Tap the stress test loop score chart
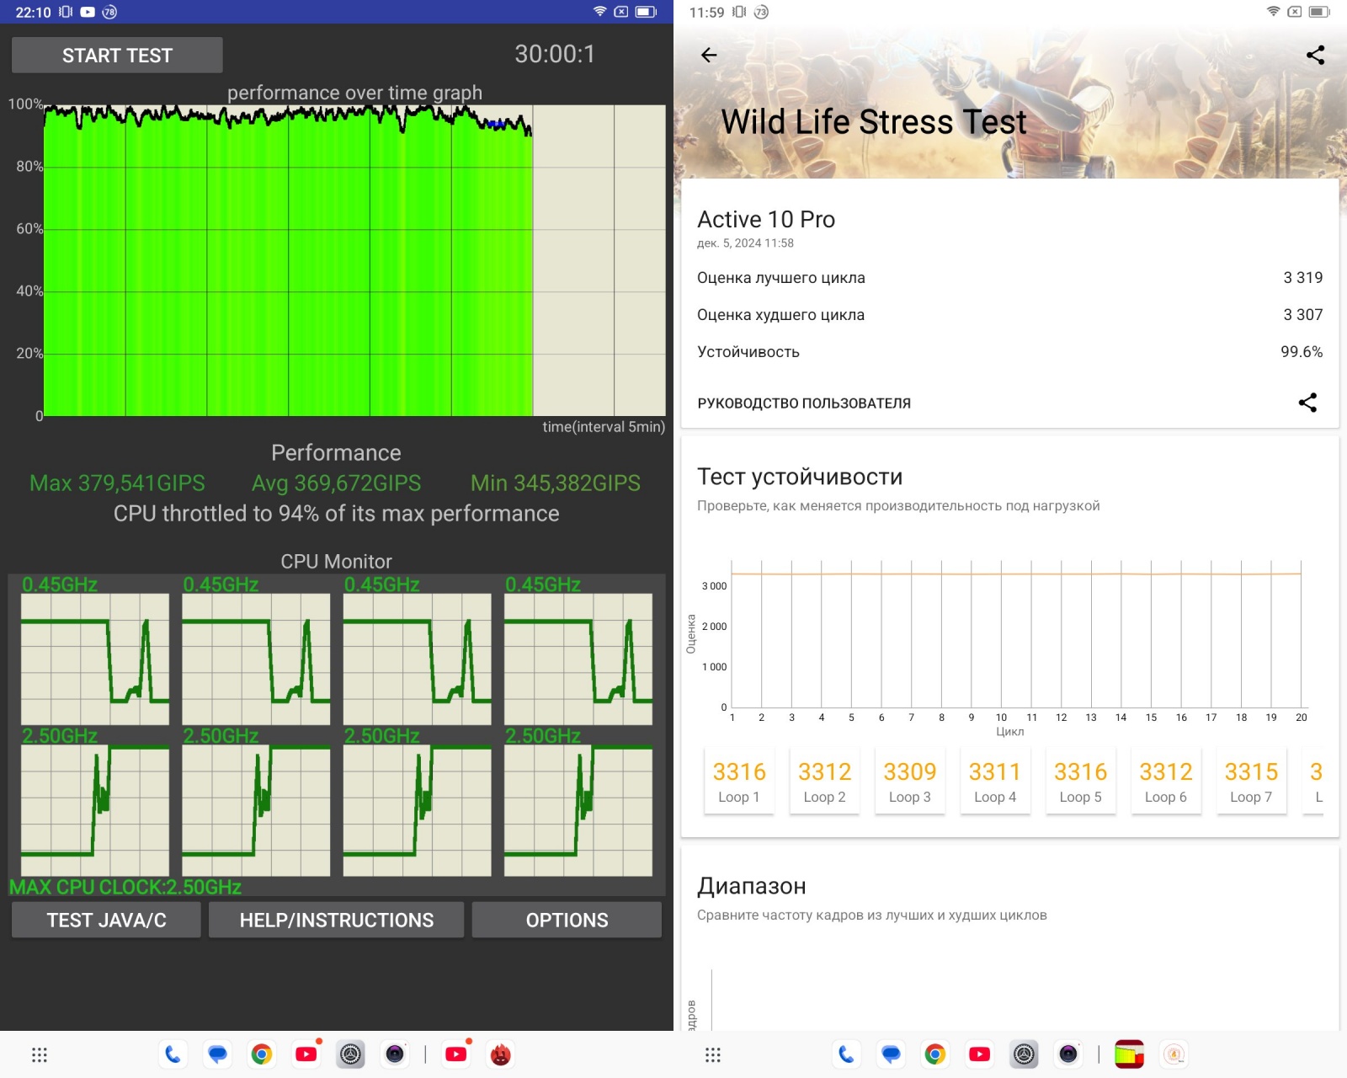 pyautogui.click(x=1016, y=633)
